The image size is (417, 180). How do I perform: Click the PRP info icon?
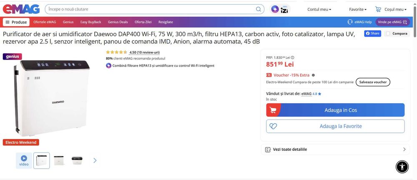pos(293,57)
